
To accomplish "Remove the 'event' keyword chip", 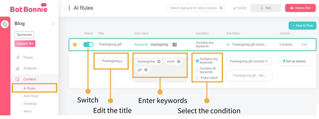I will pos(179,61).
